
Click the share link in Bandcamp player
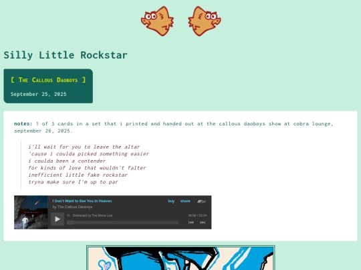coord(185,201)
